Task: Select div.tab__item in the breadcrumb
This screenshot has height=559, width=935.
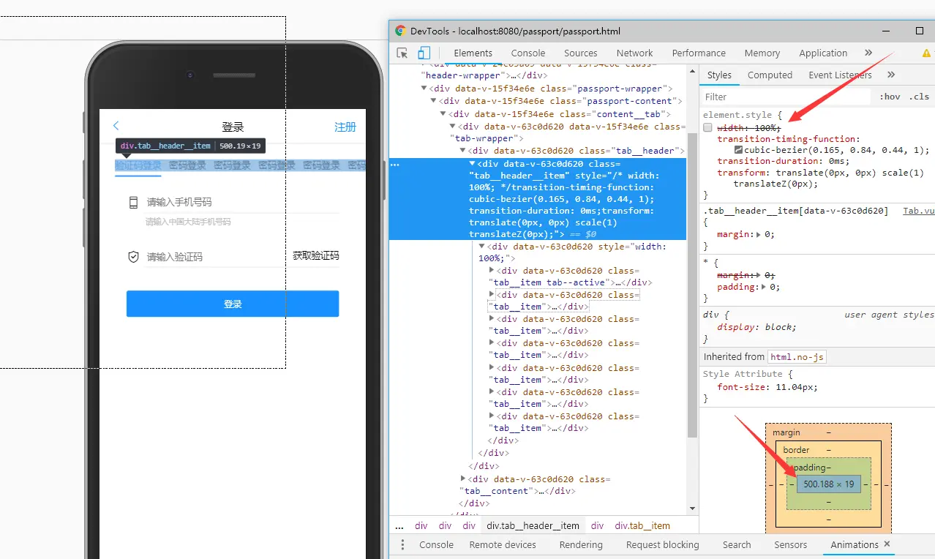Action: 642,525
